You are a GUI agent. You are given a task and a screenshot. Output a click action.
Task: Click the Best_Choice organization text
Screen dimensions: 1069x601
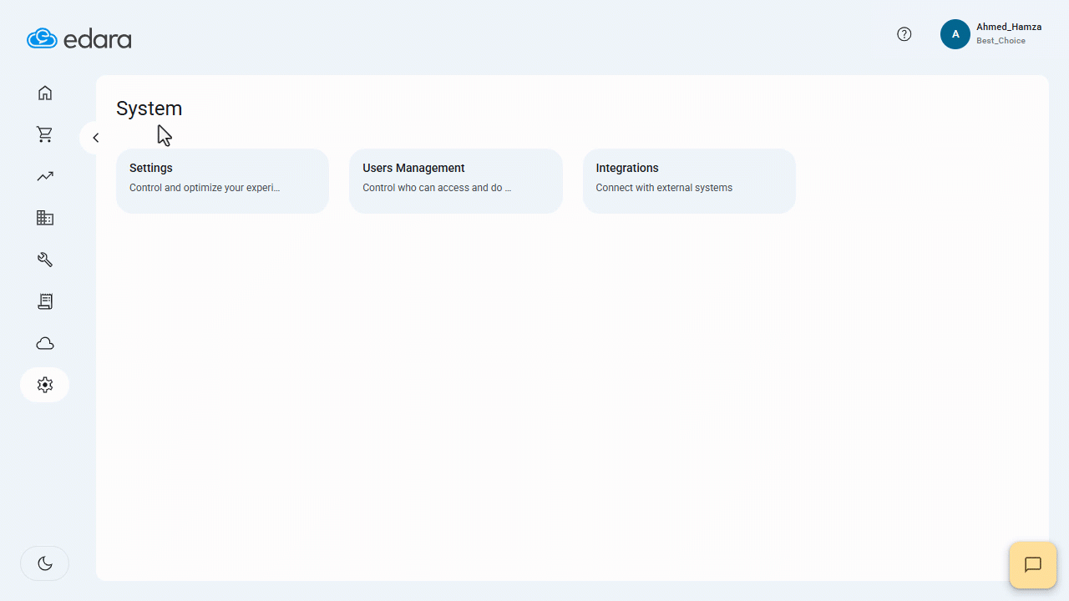point(1001,41)
